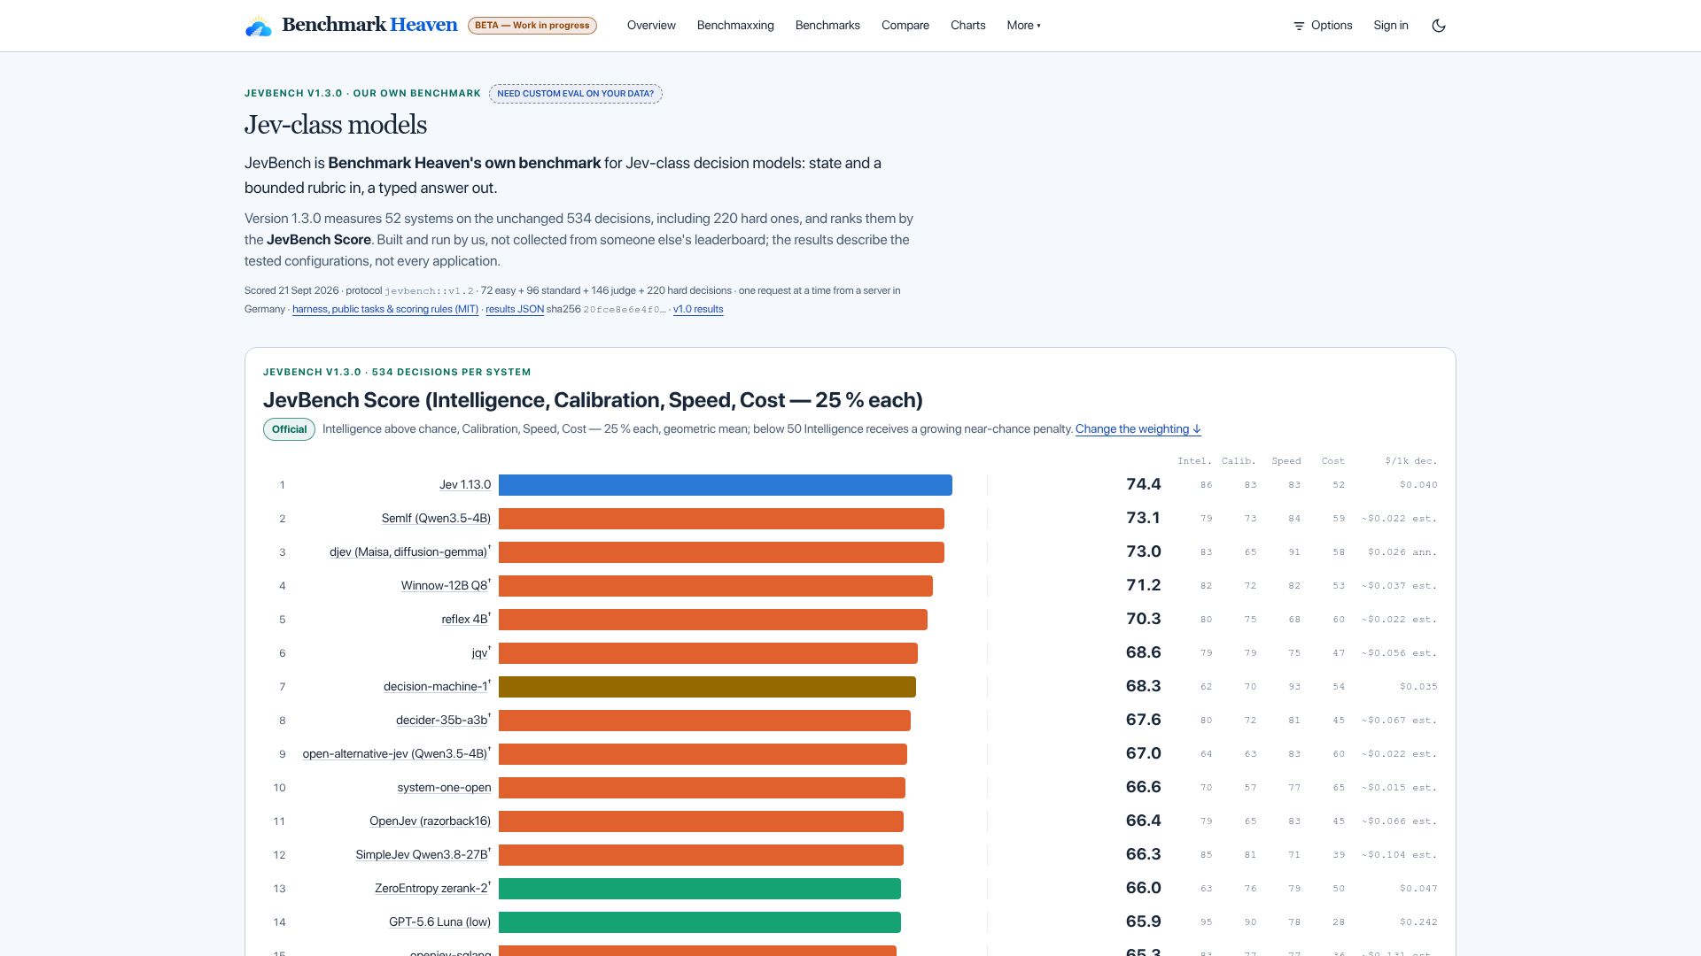Viewport: 1701px width, 956px height.
Task: Expand the More dropdown menu
Action: tap(1023, 26)
